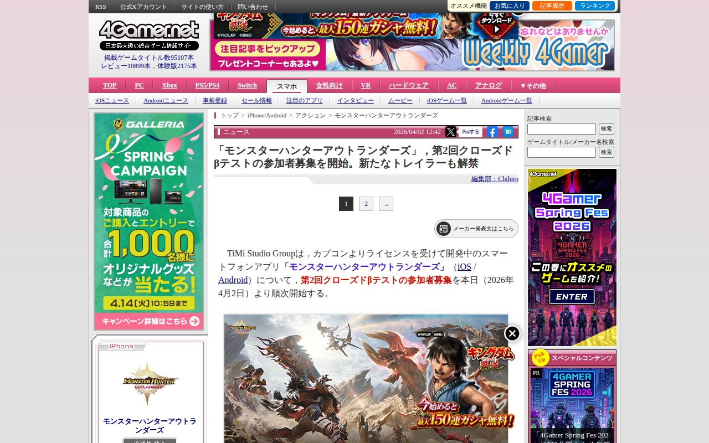Open the ハードウェア navigation tab
The width and height of the screenshot is (709, 443).
tap(409, 85)
